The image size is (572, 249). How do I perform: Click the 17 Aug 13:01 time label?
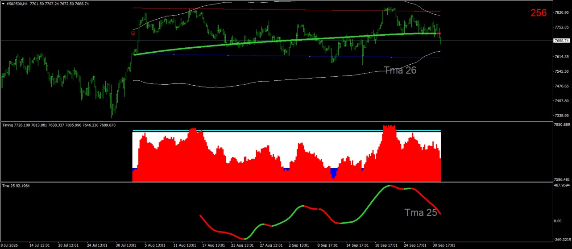pyautogui.click(x=214, y=245)
